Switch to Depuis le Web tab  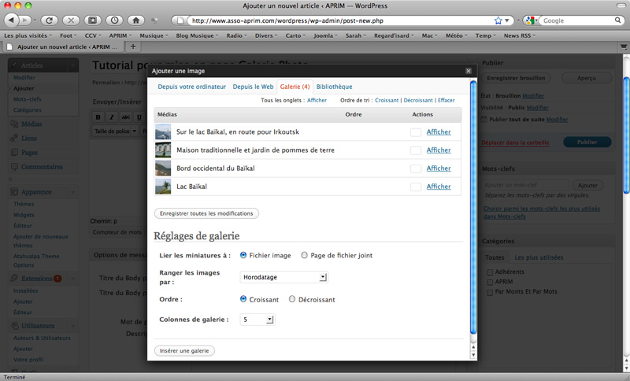253,87
